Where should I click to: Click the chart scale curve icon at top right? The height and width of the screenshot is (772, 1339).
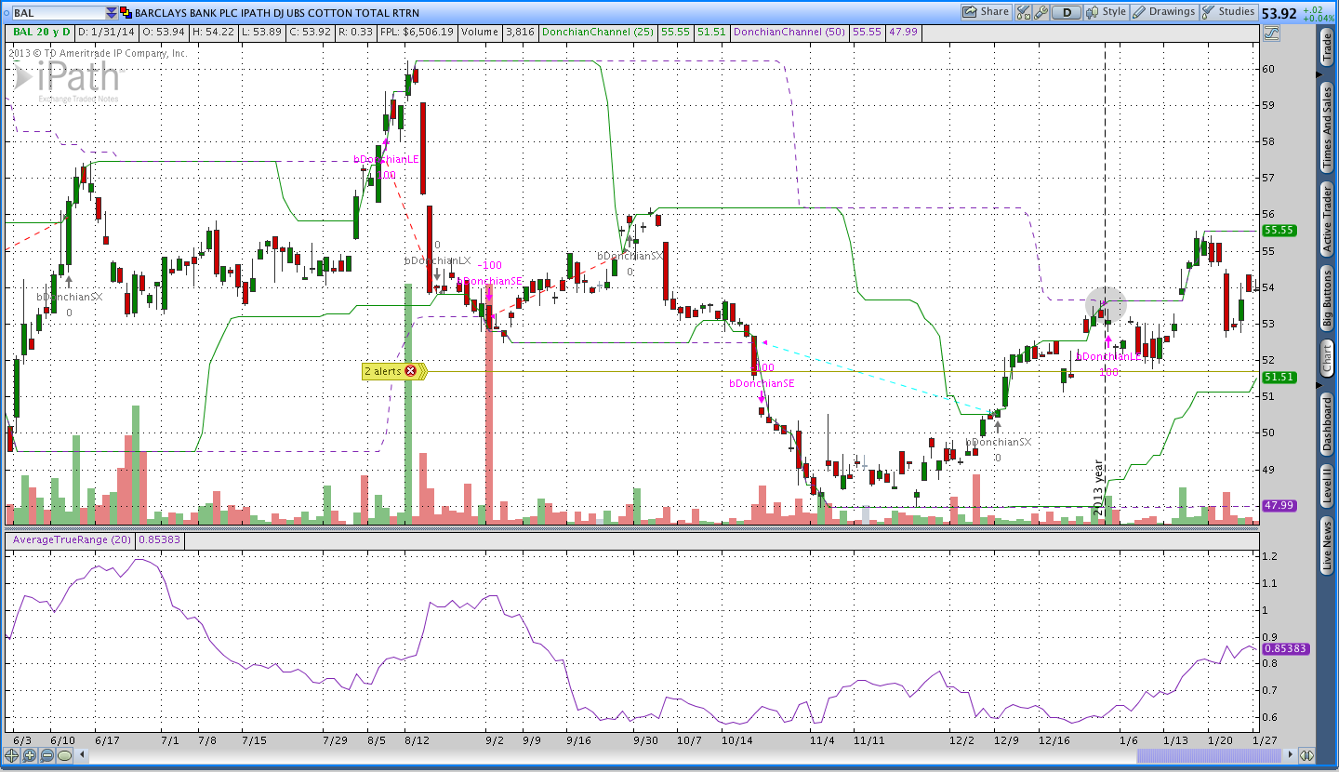point(1271,32)
